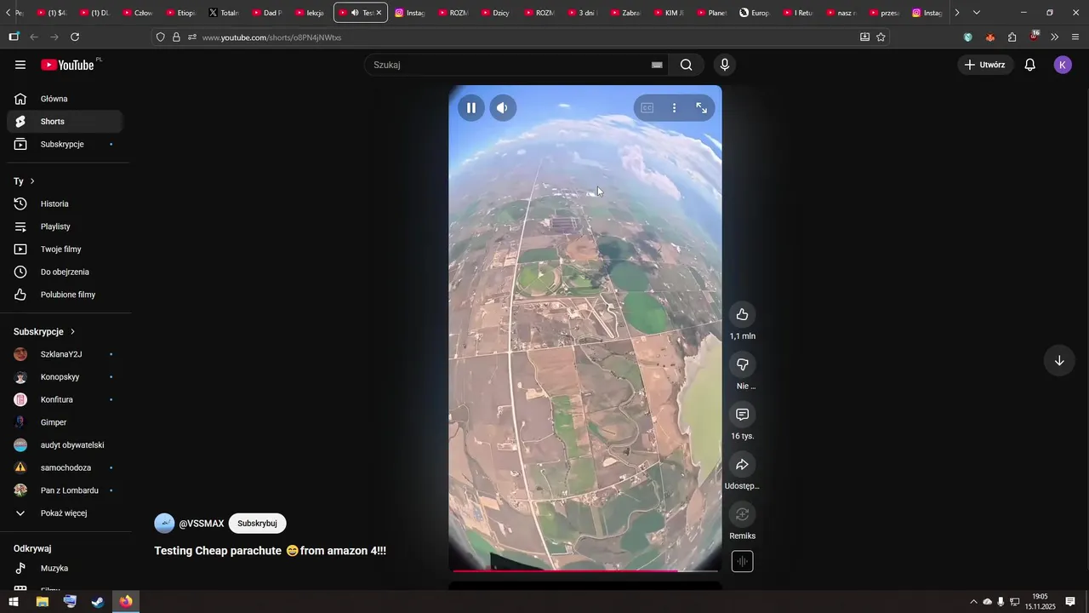Open Konopskyy channel
Image resolution: width=1089 pixels, height=613 pixels.
click(x=66, y=377)
